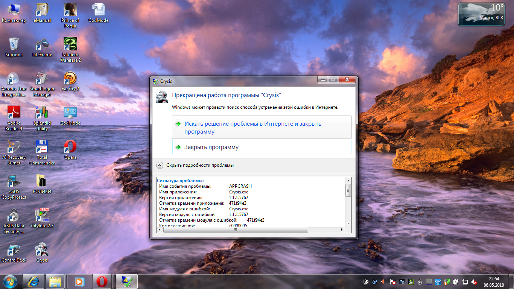Launch Far Cry 2 from desktop
This screenshot has width=514, height=289.
pyautogui.click(x=70, y=82)
